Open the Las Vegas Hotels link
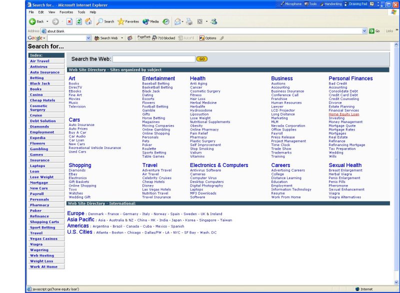Image resolution: width=400 pixels, height=293 pixels. pos(156,189)
